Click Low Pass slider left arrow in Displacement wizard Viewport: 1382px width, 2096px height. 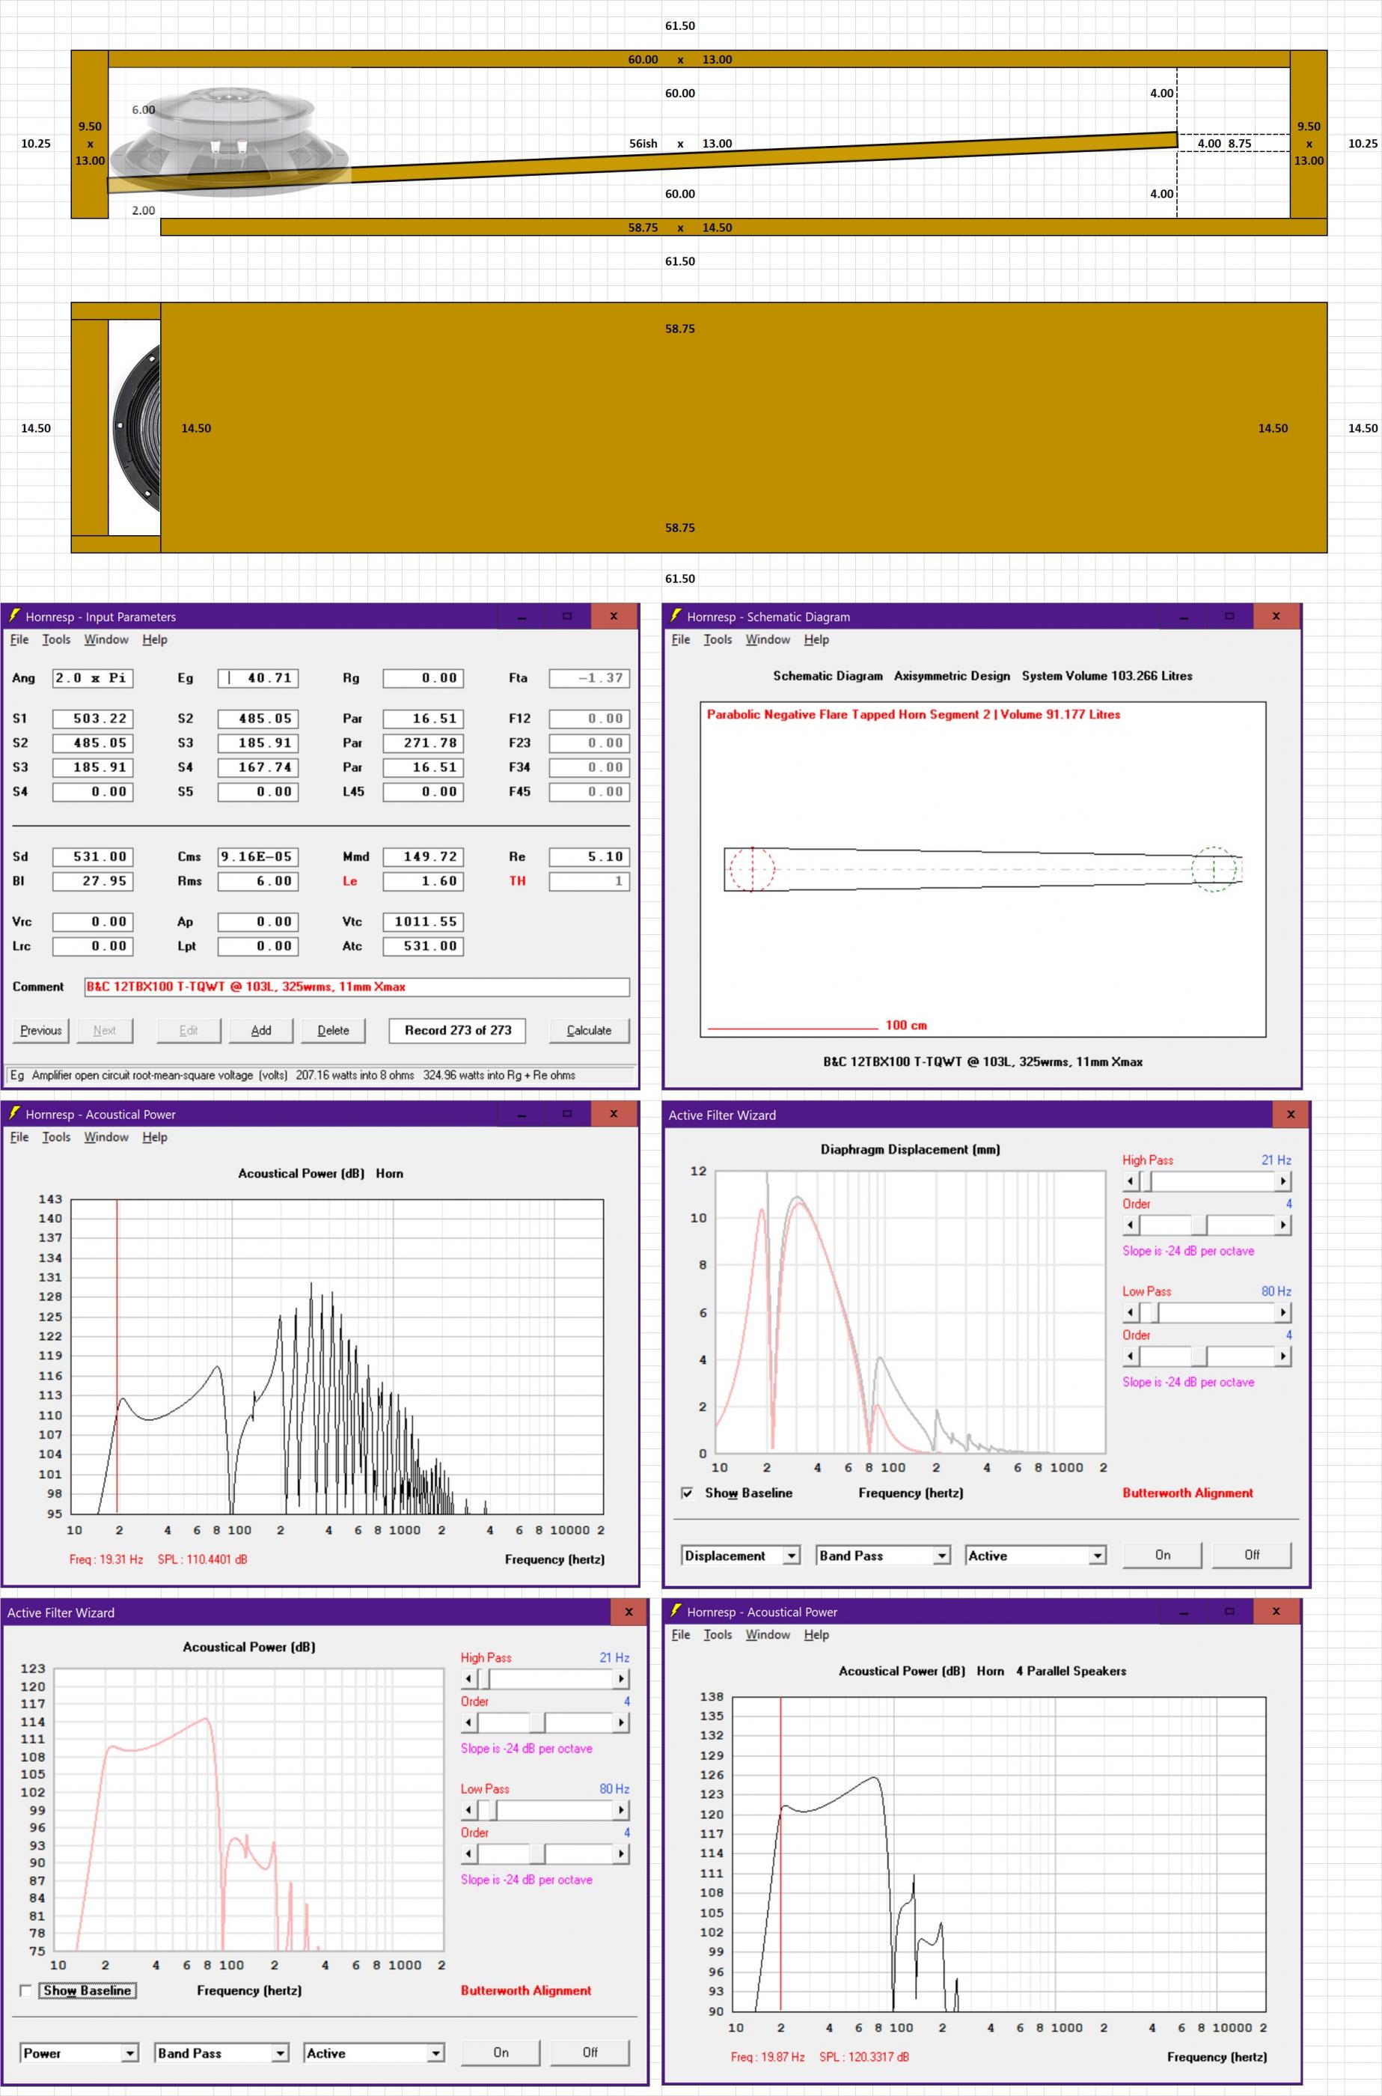(x=1131, y=1312)
